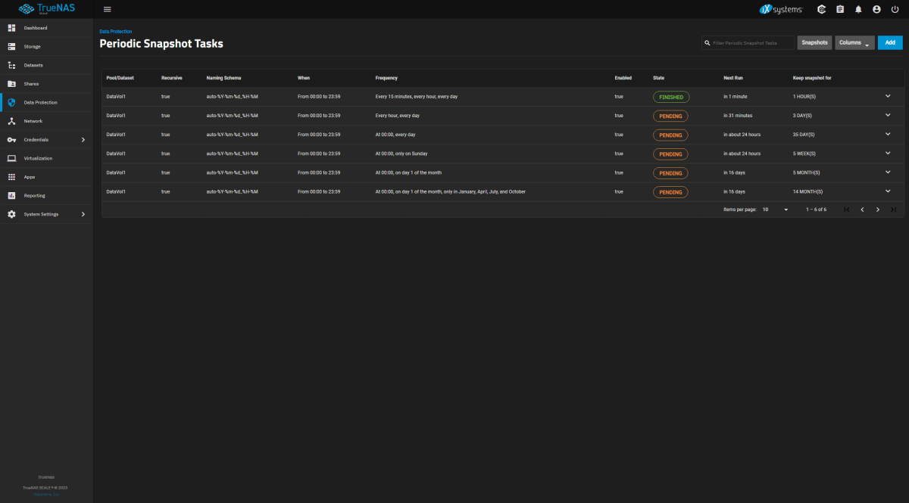Open the Columns dropdown
The image size is (909, 503).
854,42
